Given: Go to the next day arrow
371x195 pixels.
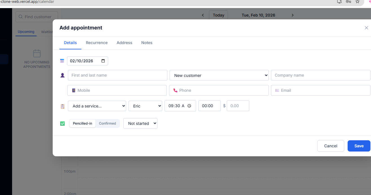Looking at the screenshot, I should click(293, 15).
